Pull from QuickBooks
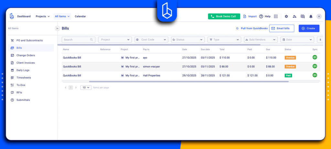The image size is (331, 149). point(252,28)
